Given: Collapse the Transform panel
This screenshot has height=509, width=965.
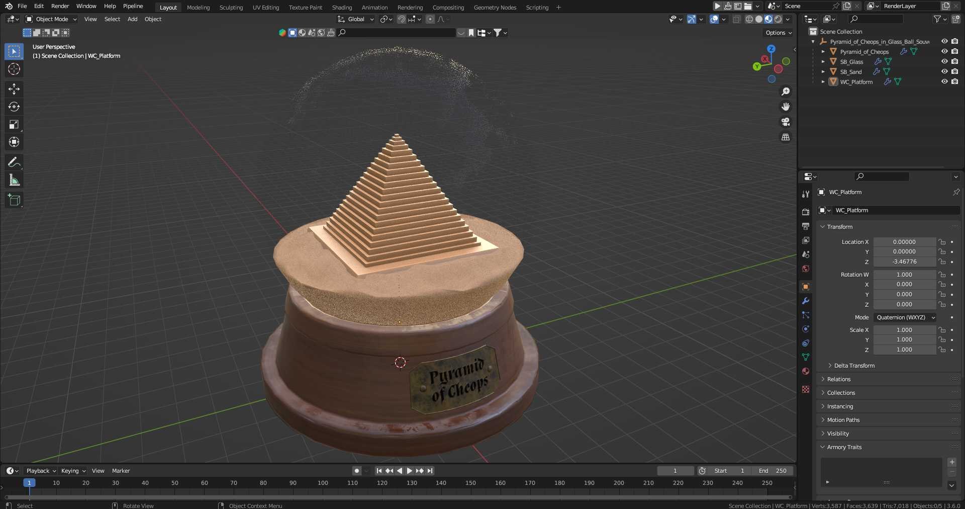Looking at the screenshot, I should [x=839, y=227].
